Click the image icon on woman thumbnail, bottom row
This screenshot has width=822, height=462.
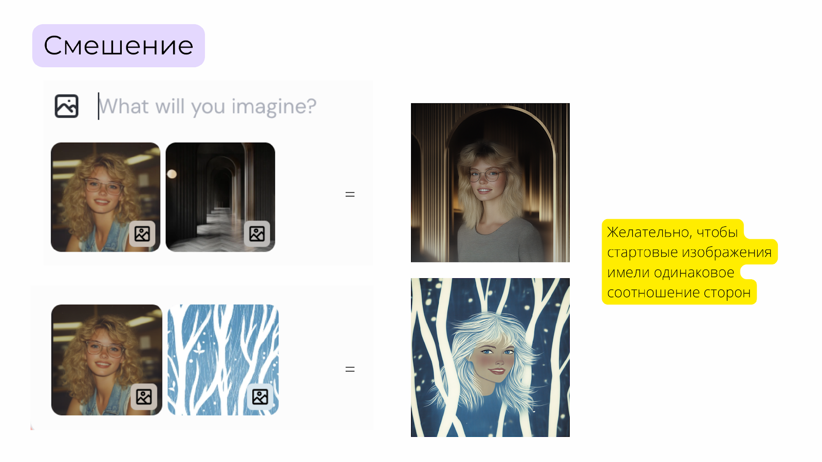pyautogui.click(x=144, y=396)
